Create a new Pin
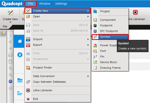Image resolution: width=150 pixels, height=103 pixels. (x=110, y=57)
